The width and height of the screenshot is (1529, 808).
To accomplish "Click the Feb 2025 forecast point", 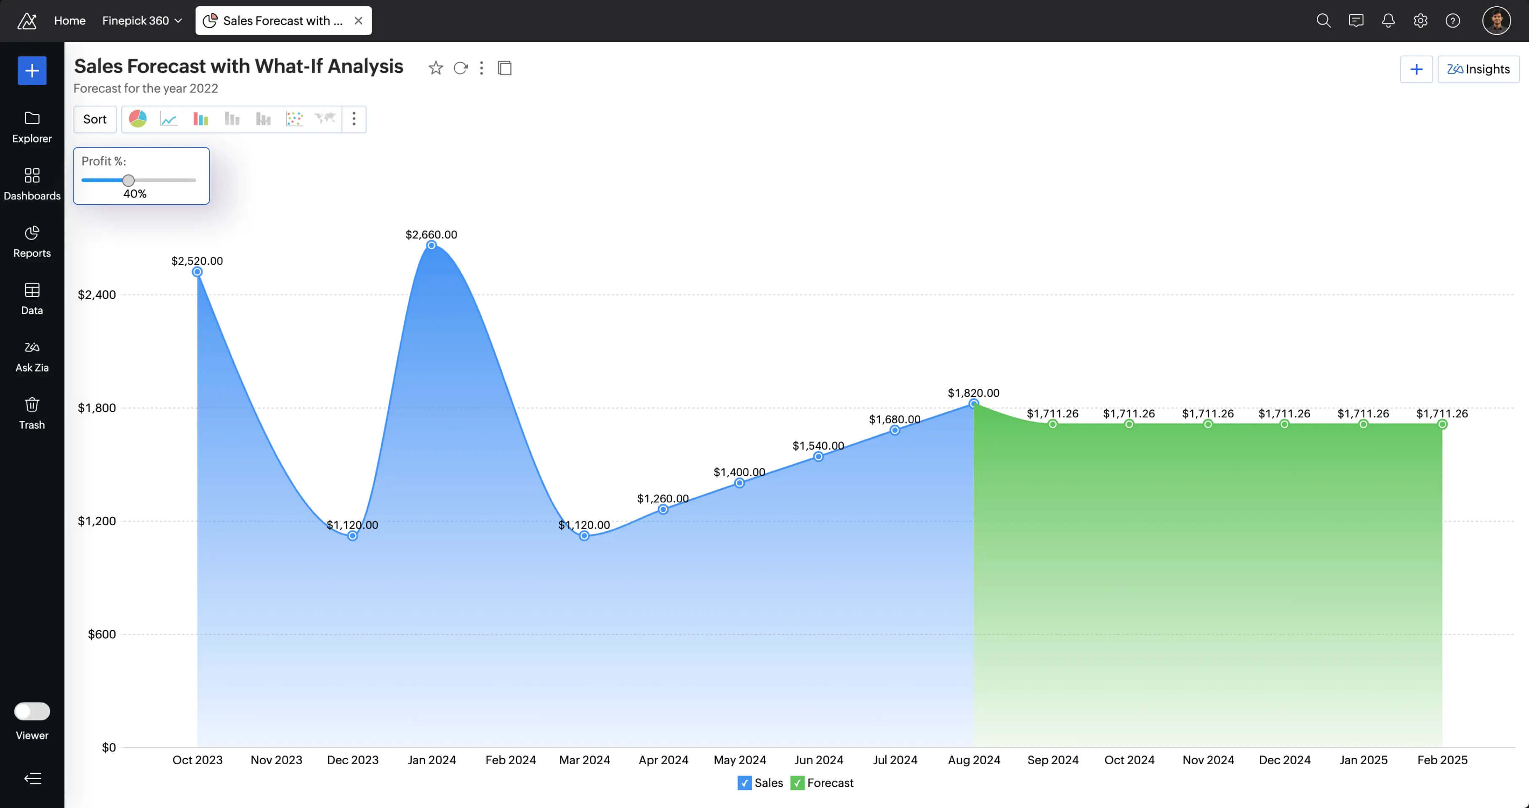I will point(1442,424).
